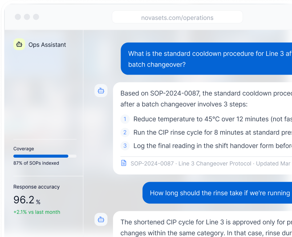Select the step 1 number badge
The width and height of the screenshot is (292, 237).
(125, 119)
